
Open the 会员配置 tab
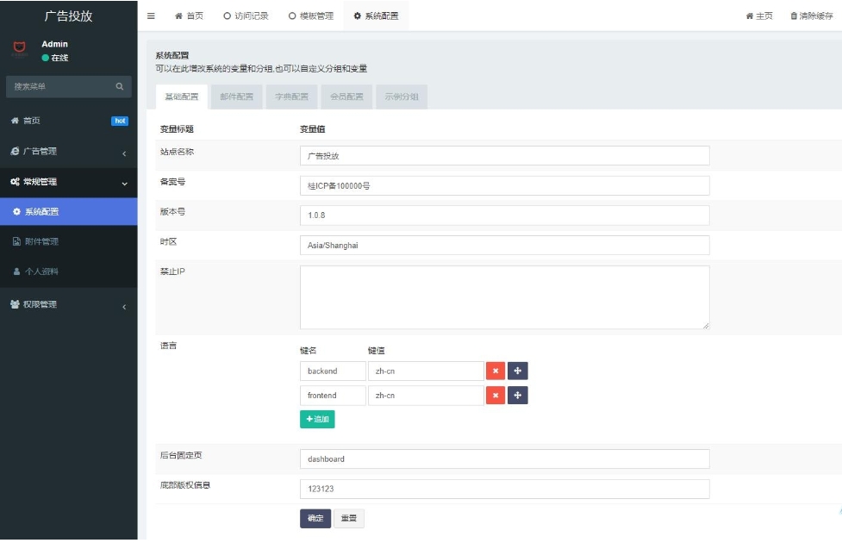(x=346, y=97)
